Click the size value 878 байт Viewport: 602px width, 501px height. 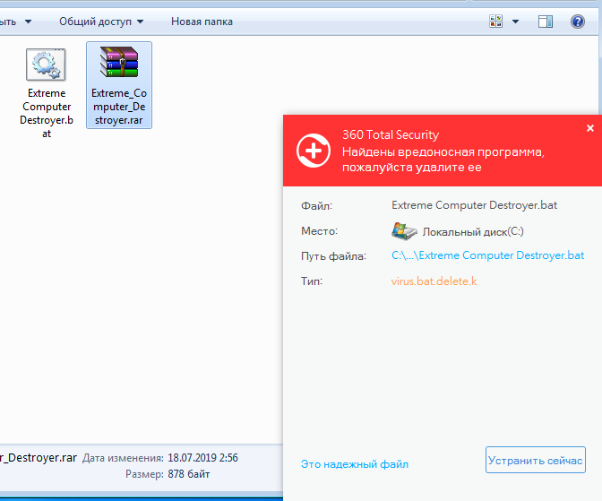click(188, 474)
